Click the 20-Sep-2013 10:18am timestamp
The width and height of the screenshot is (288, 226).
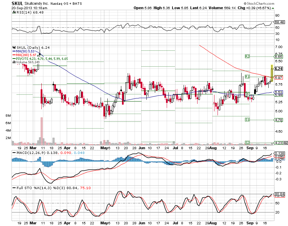point(29,8)
